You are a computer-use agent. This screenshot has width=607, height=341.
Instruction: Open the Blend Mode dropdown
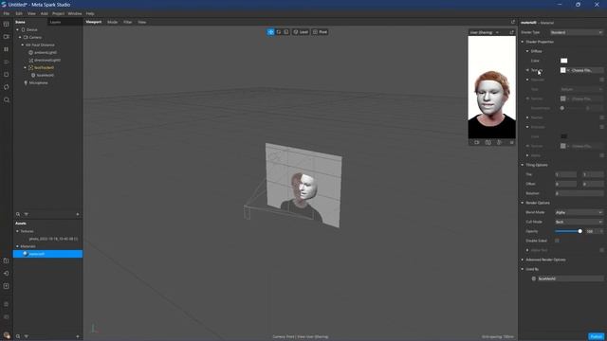pyautogui.click(x=579, y=212)
